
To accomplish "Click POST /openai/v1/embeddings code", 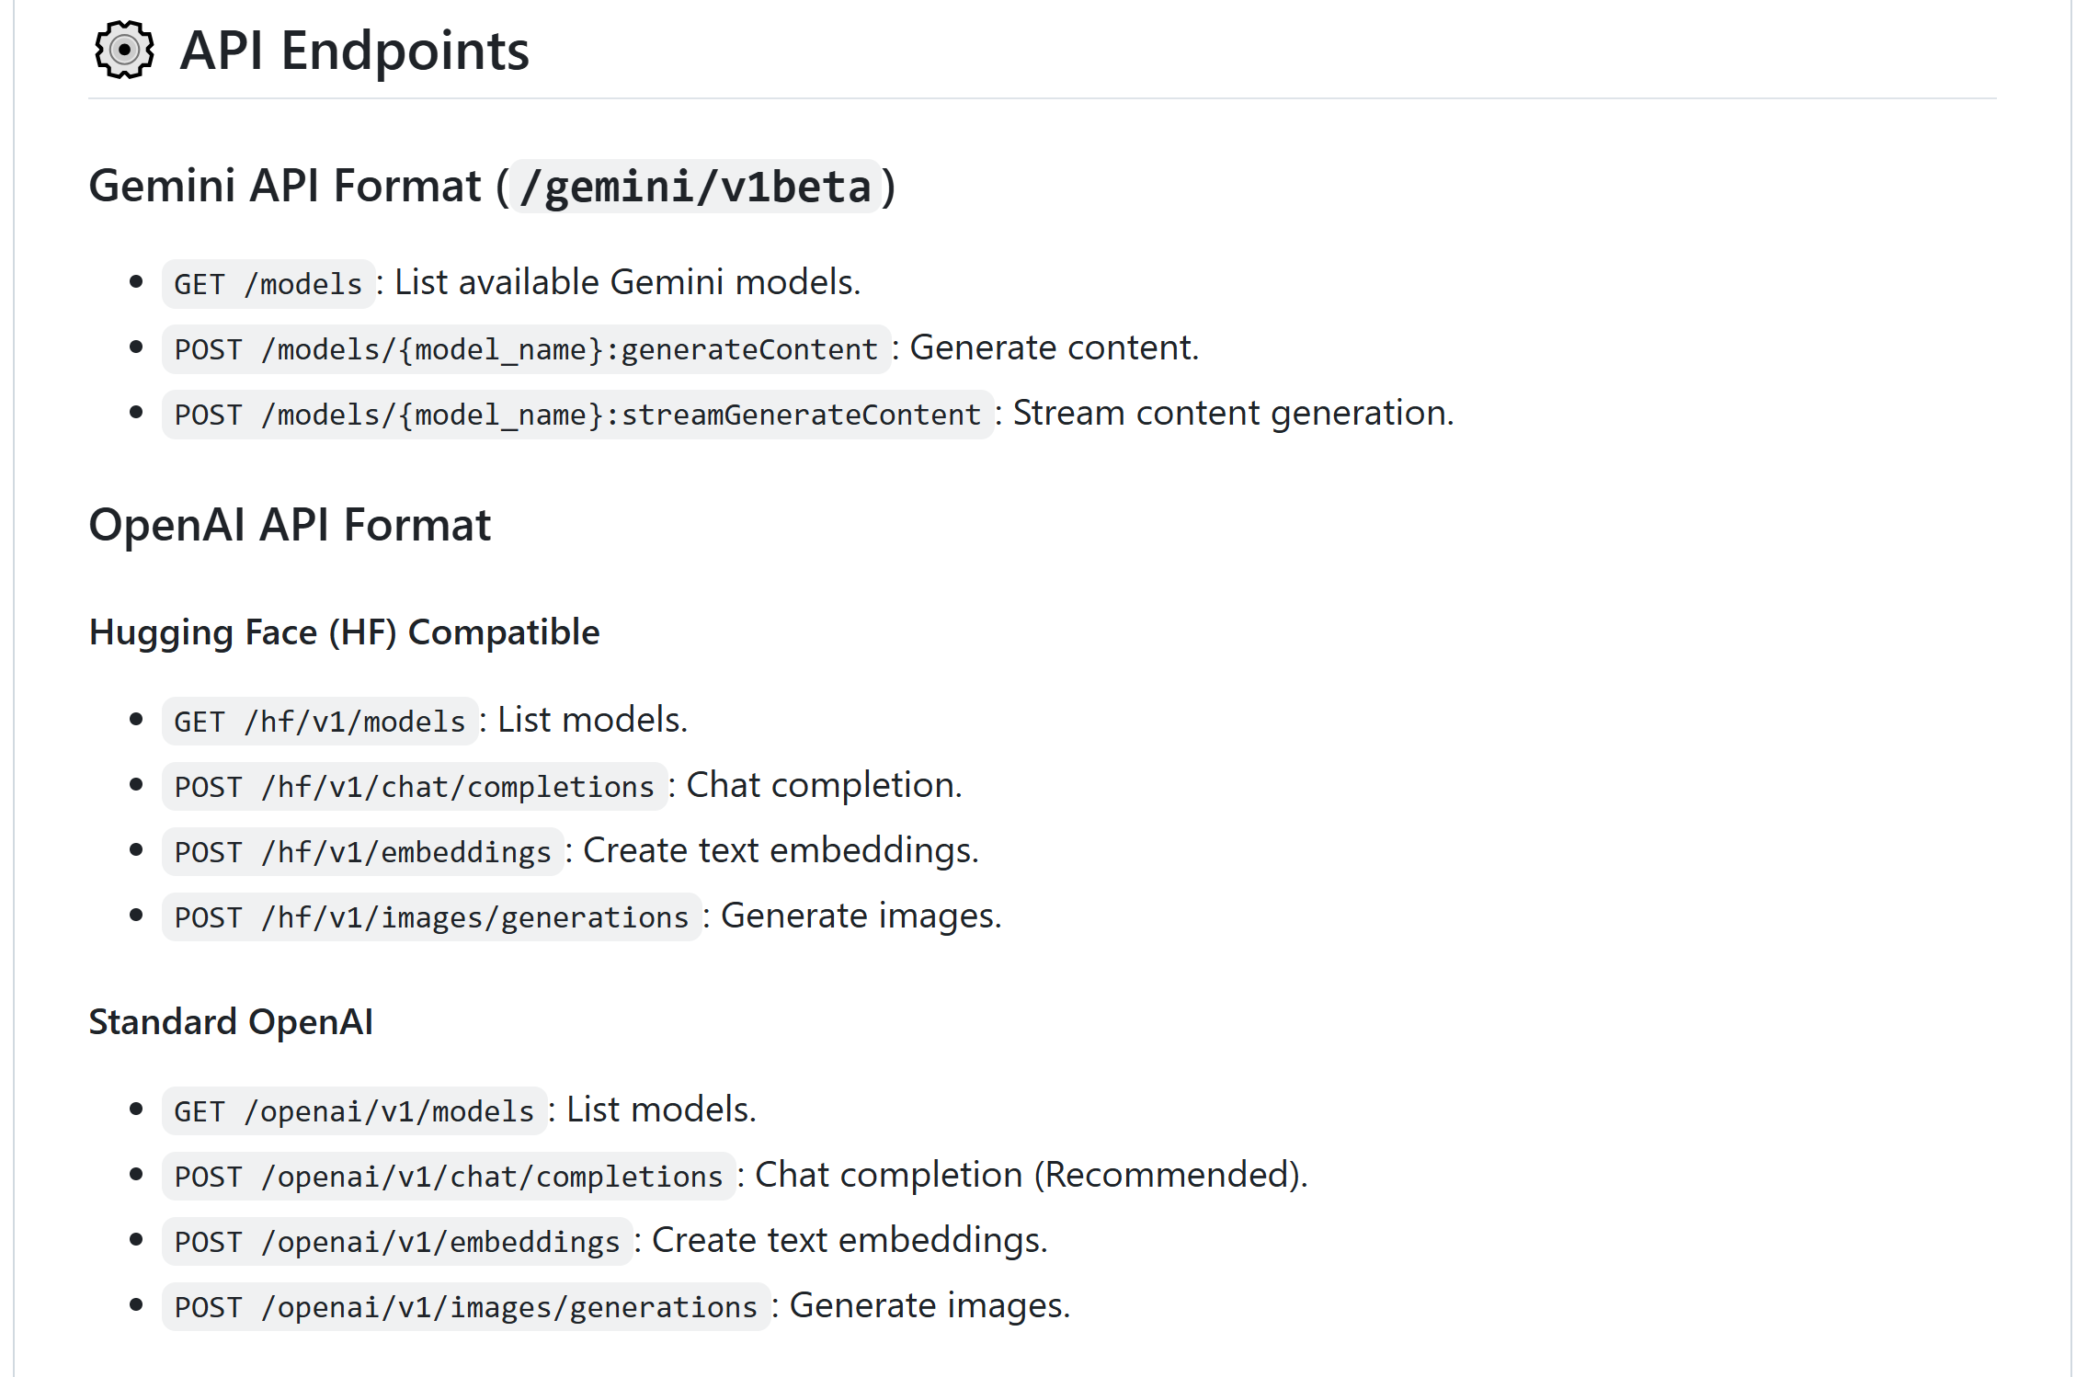I will click(397, 1242).
